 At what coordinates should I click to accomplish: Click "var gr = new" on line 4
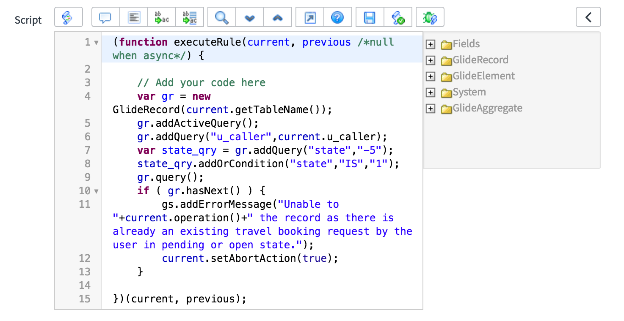174,96
